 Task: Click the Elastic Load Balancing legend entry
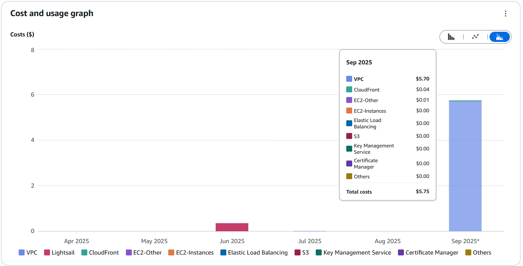point(253,253)
